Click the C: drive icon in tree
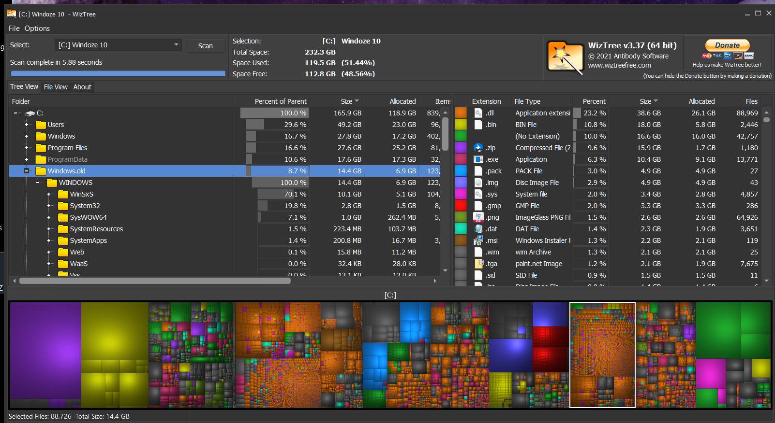Screen dimensions: 775x423 click(30, 113)
